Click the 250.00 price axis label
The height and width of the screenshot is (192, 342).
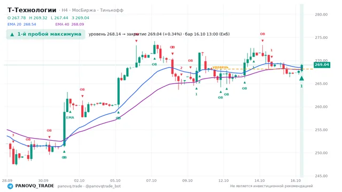click(x=321, y=153)
